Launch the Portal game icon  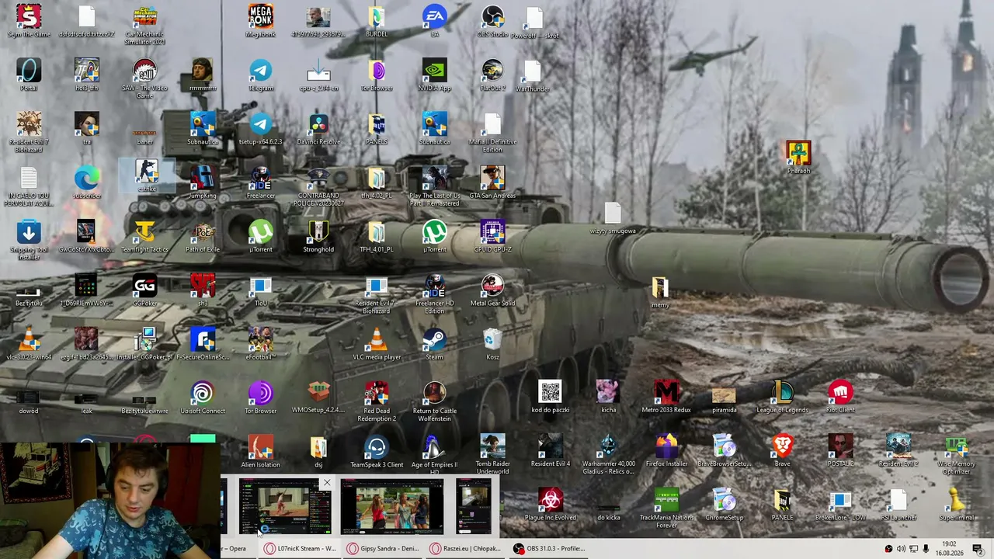pos(29,75)
